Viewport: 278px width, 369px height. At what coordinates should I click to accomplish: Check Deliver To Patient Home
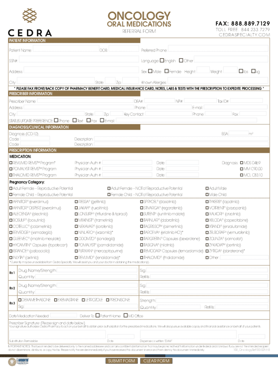[97, 315]
